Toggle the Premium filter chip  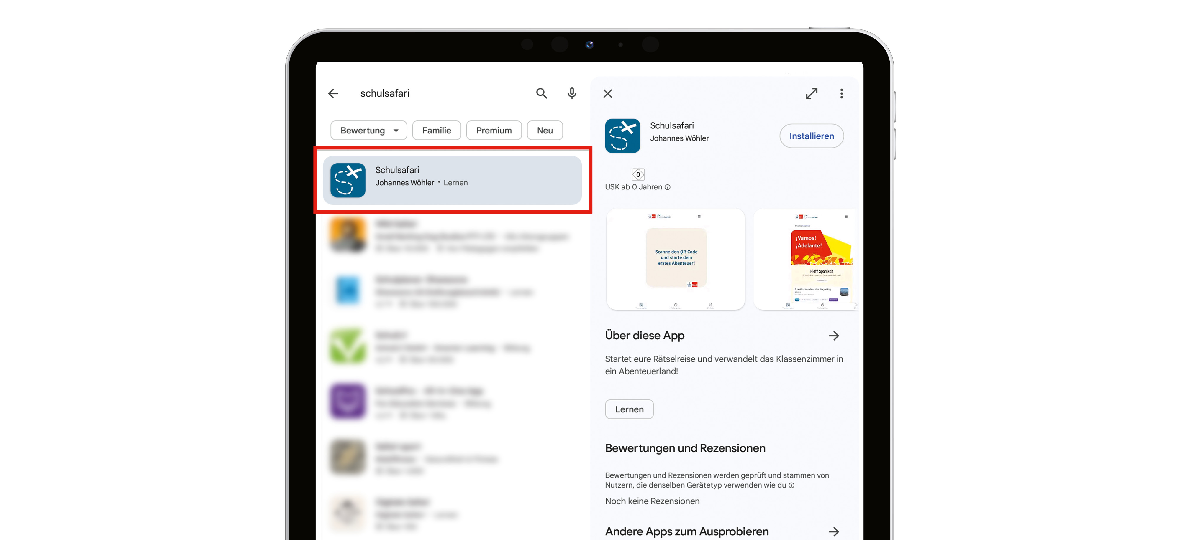coord(494,131)
